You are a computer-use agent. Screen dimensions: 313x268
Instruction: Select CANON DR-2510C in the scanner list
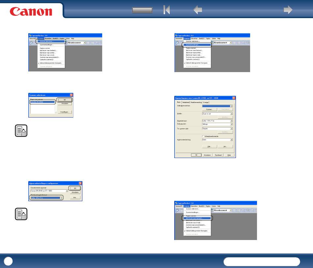click(42, 102)
